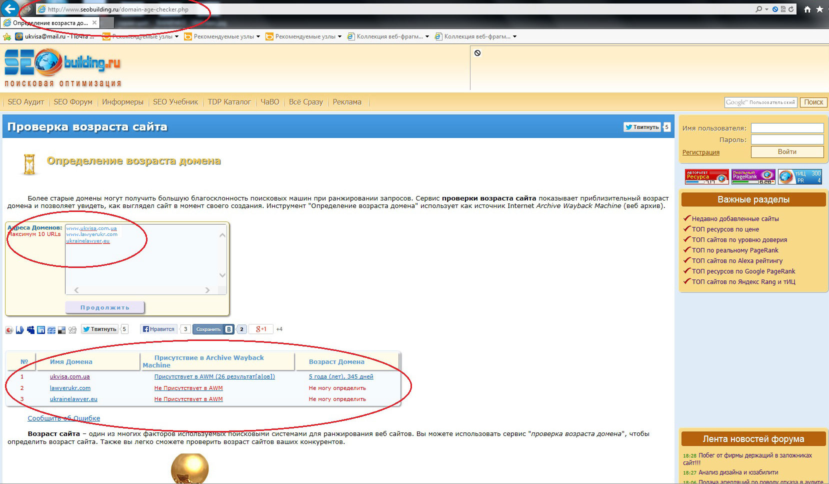Click the refresh icon in address bar
This screenshot has height=484, width=829.
pyautogui.click(x=791, y=9)
